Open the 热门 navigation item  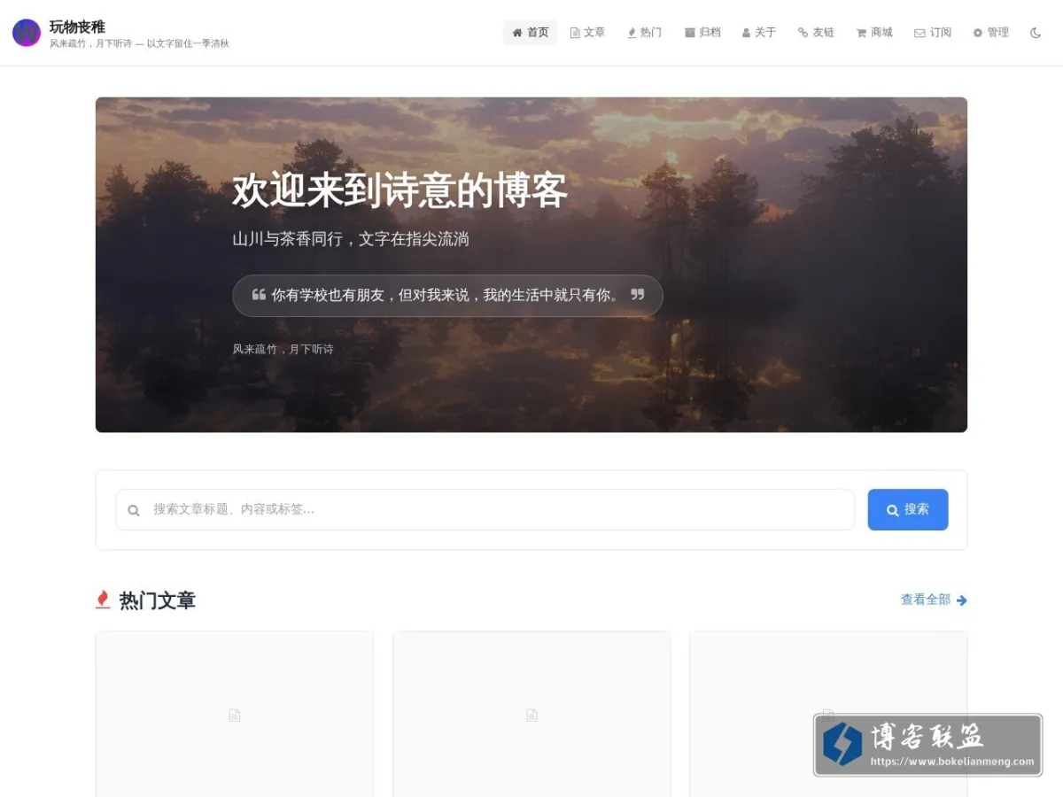644,33
